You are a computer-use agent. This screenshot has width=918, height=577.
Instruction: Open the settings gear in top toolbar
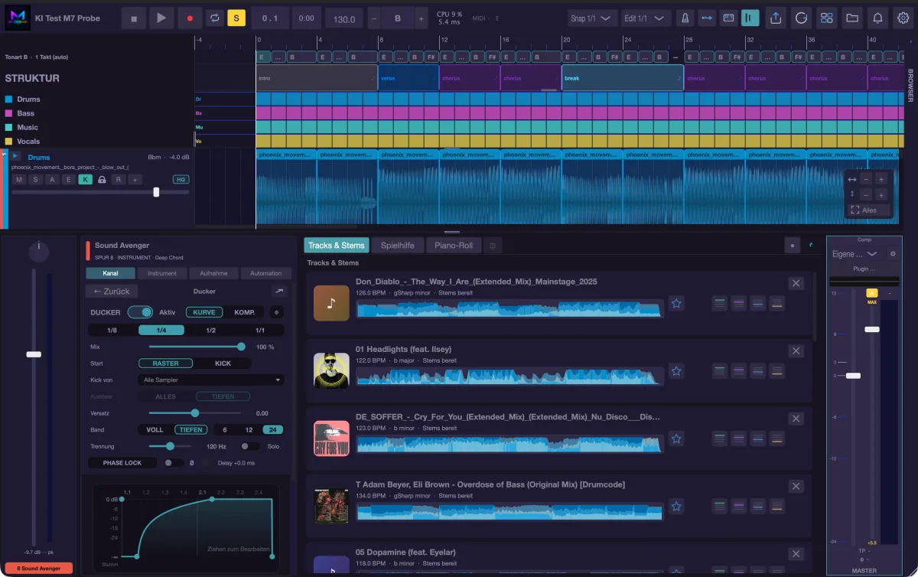tap(903, 18)
